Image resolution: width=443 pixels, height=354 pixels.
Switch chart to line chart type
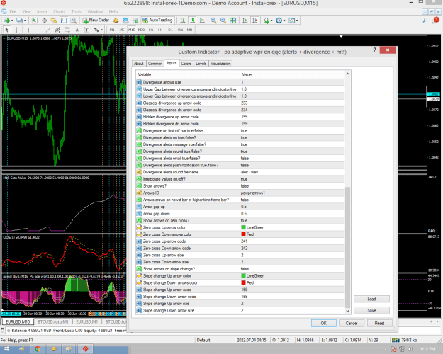(x=202, y=21)
